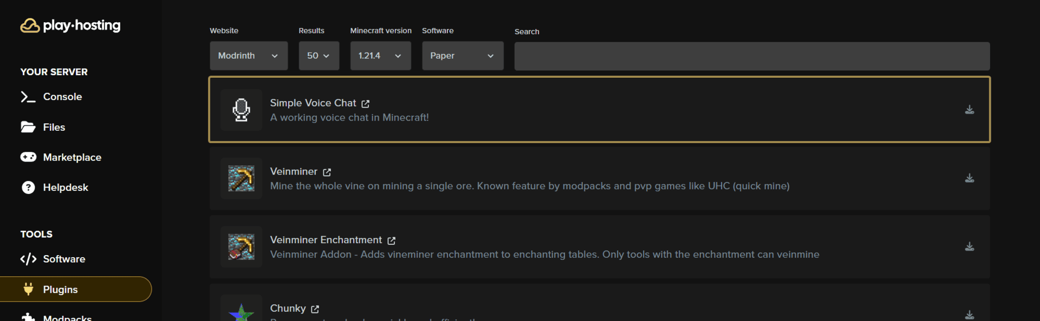This screenshot has height=321, width=1040.
Task: Open the Helpdesk
Action: (x=54, y=188)
